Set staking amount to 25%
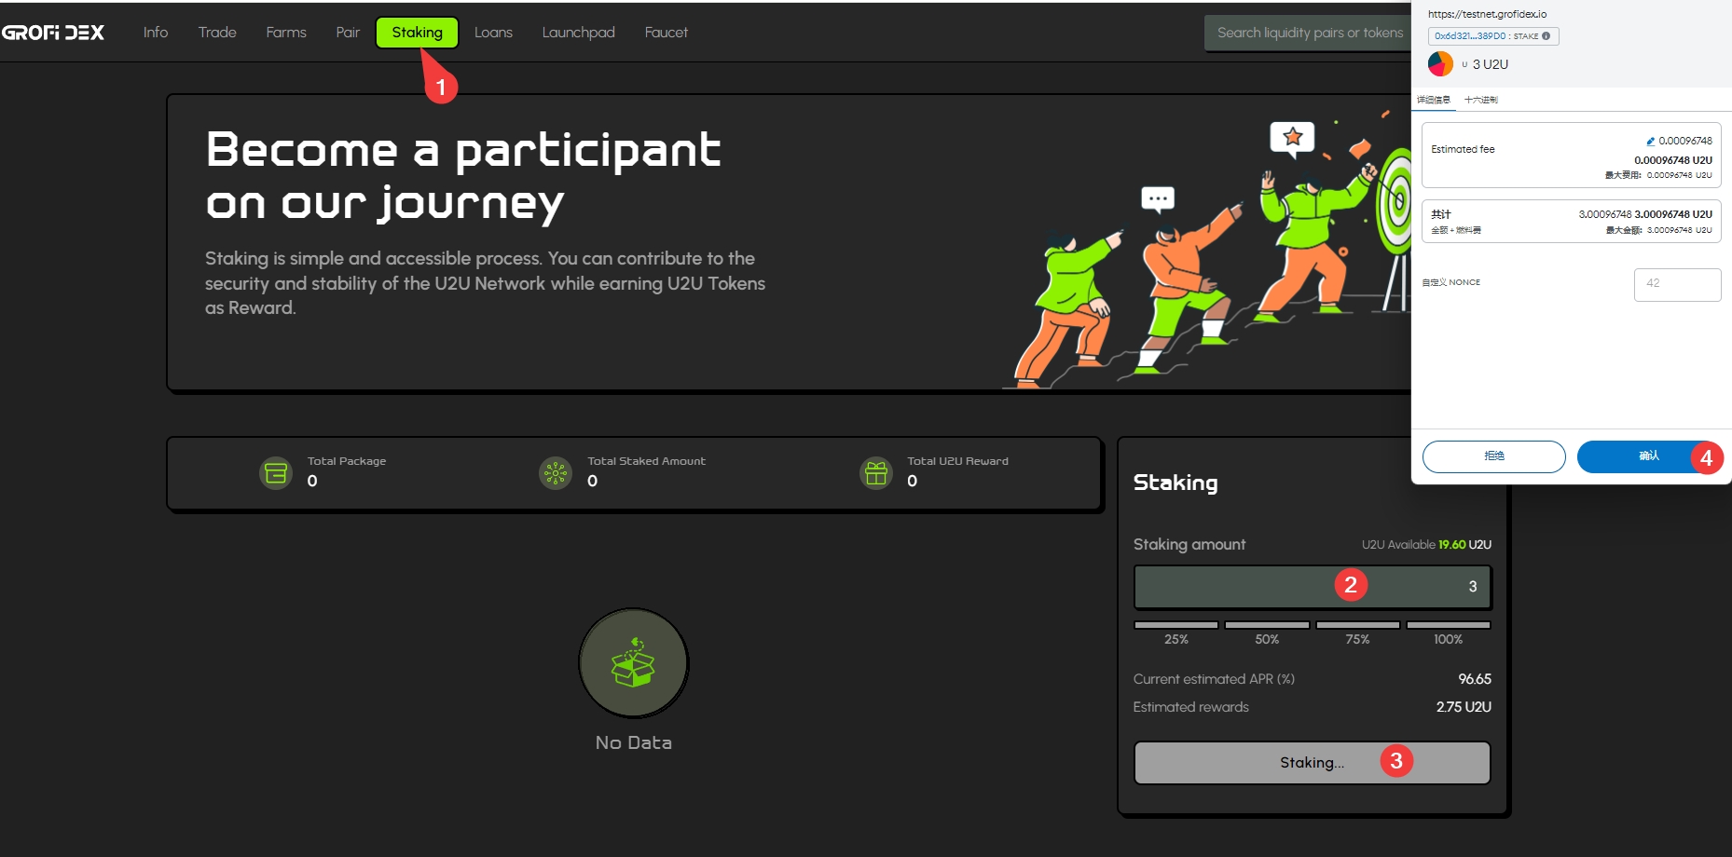Viewport: 1732px width, 857px height. (1175, 632)
